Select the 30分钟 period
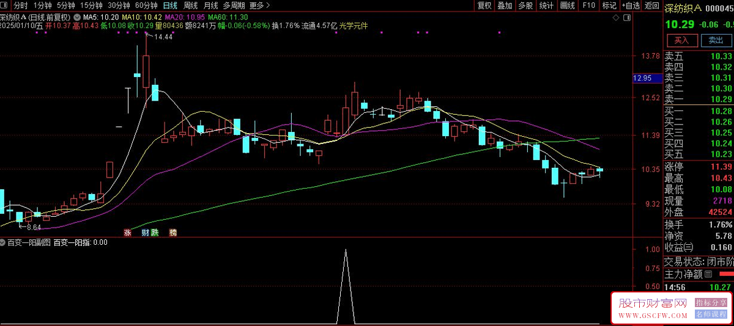Image resolution: width=734 pixels, height=326 pixels. coord(119,5)
